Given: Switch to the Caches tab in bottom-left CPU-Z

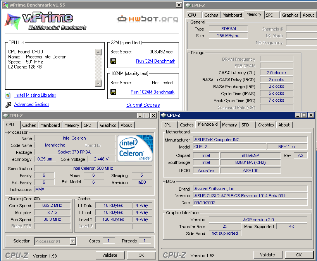Looking at the screenshot, I should (29, 125).
